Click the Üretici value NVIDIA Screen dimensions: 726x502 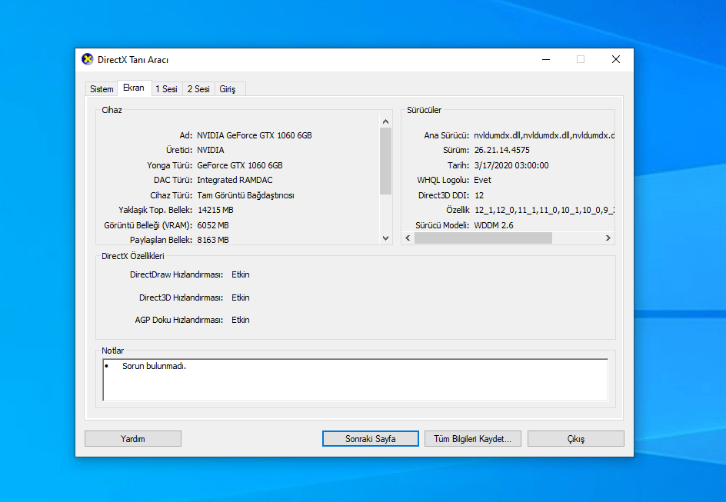[x=211, y=150]
